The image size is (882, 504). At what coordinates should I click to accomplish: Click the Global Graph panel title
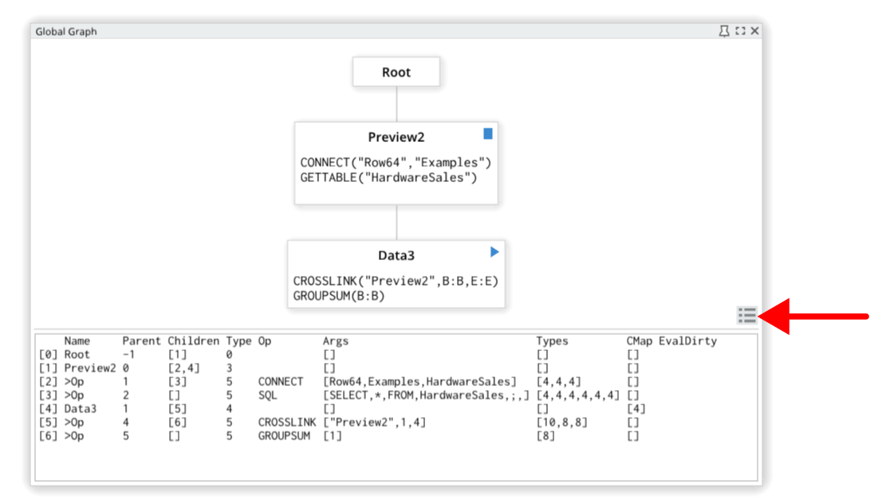(66, 32)
